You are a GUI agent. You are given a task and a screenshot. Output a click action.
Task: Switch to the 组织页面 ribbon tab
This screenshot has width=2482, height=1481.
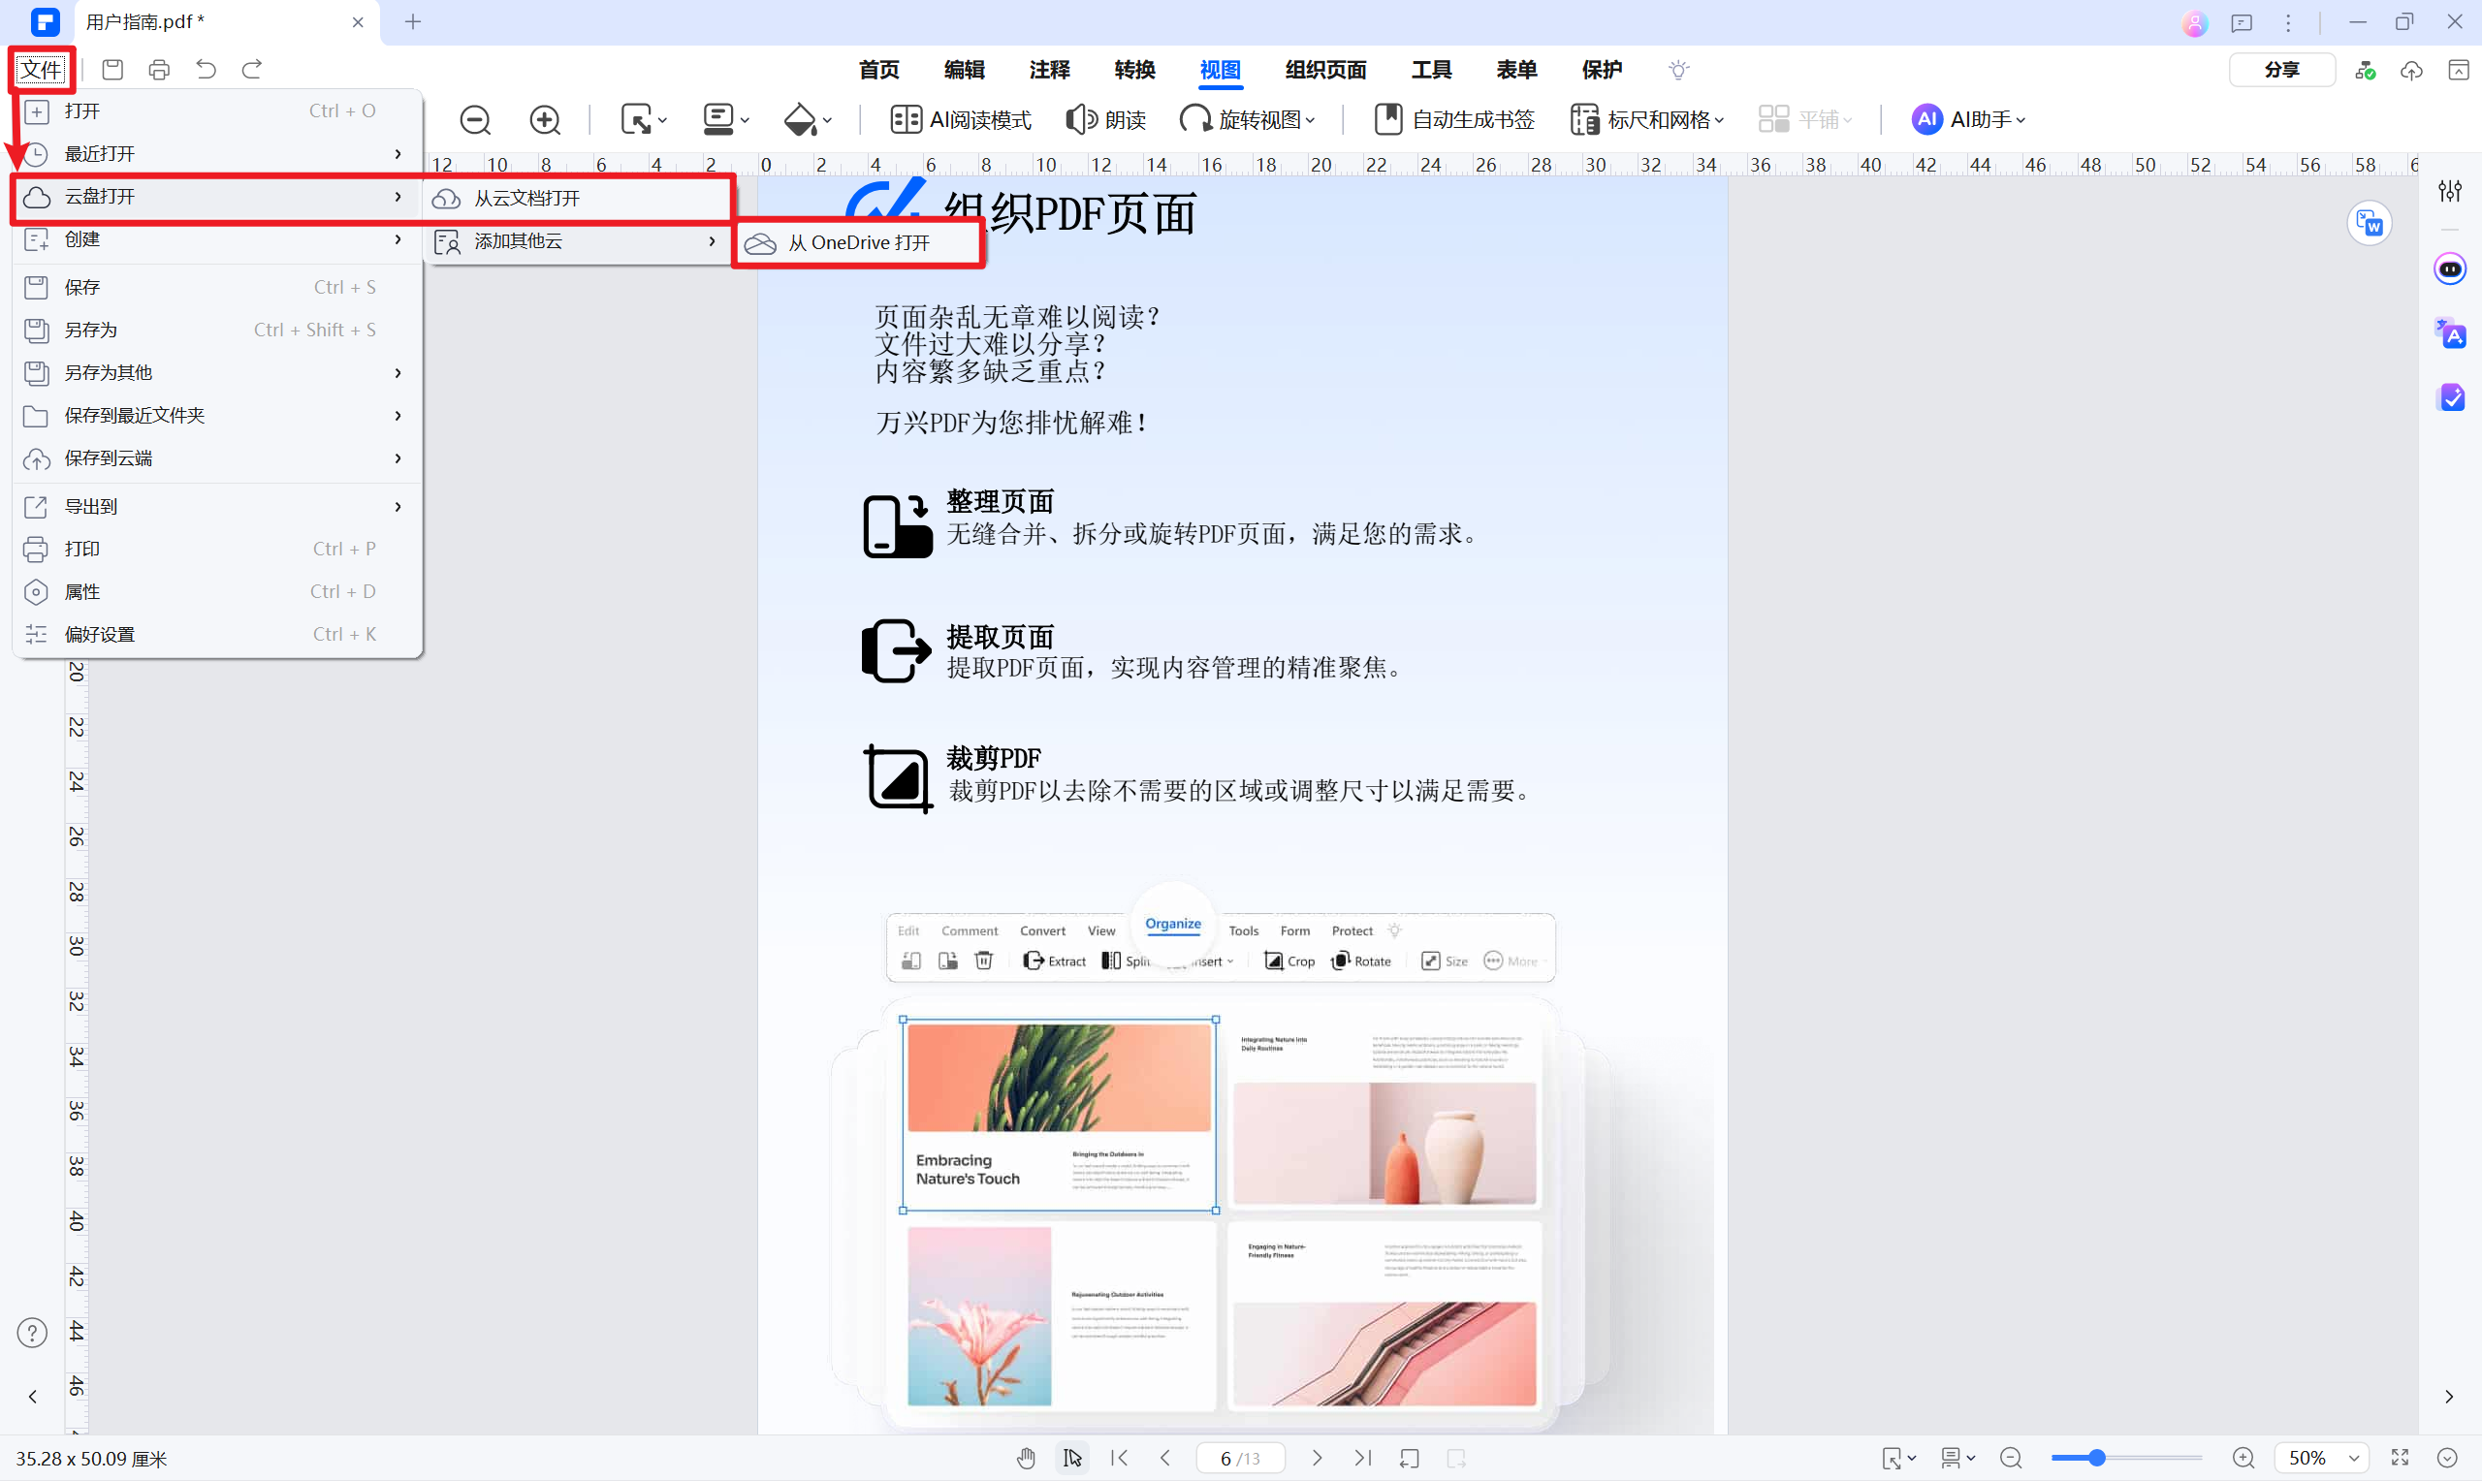pos(1325,70)
